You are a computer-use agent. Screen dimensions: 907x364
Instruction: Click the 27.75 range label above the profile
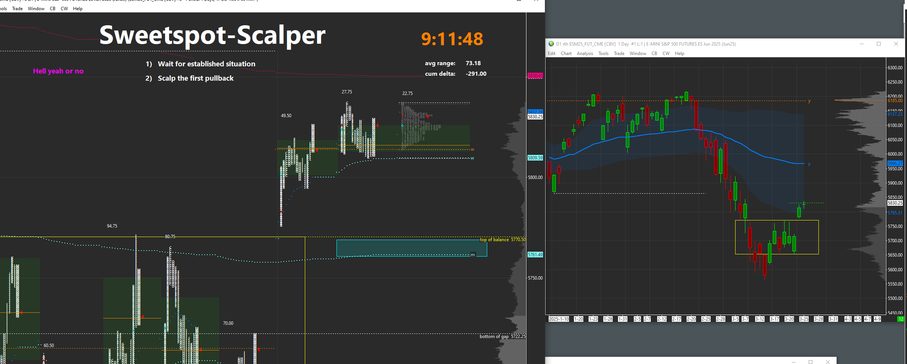click(347, 92)
